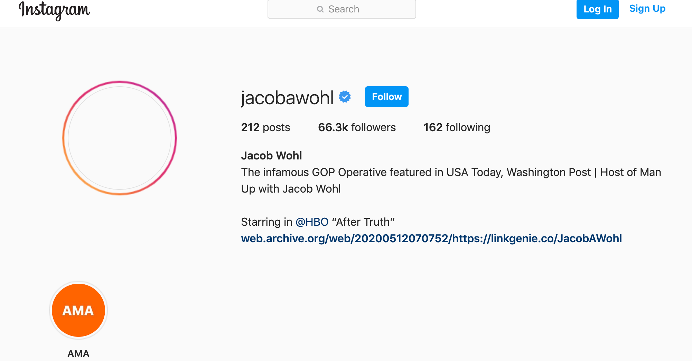Viewport: 692px width, 361px height.
Task: Click the bio text about GOP Operative
Action: click(451, 180)
